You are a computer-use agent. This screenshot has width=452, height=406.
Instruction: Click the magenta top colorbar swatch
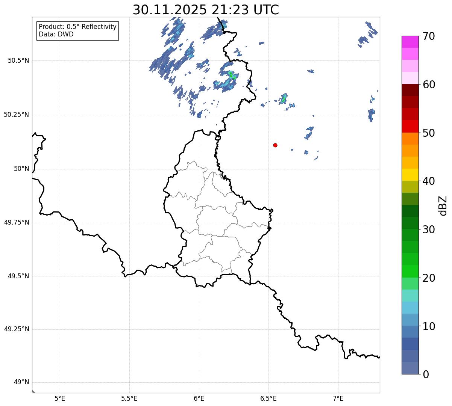[410, 42]
